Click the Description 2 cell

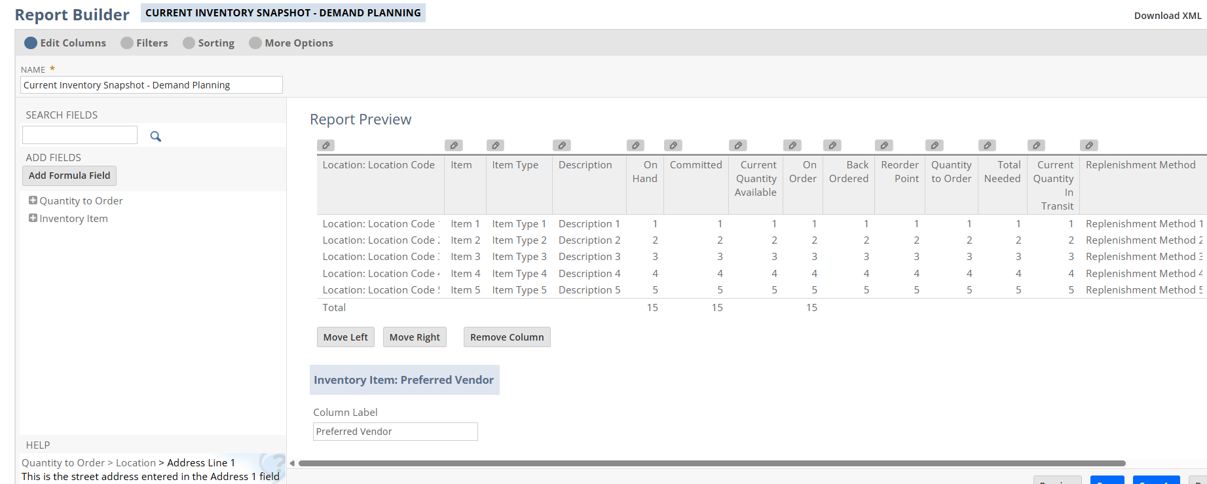click(x=589, y=240)
